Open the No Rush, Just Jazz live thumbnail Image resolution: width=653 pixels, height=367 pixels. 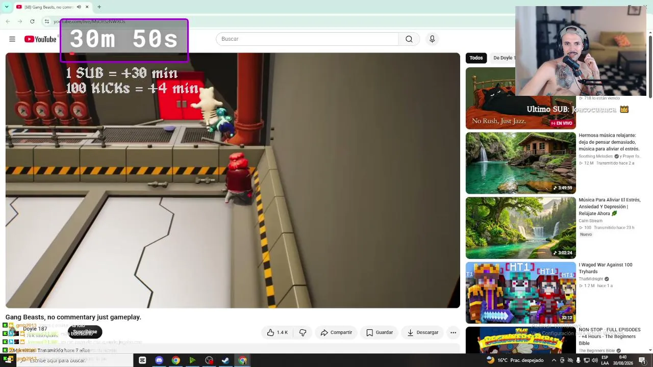520,98
